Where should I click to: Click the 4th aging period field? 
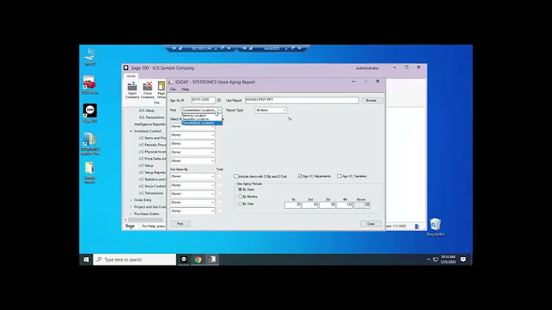[344, 205]
